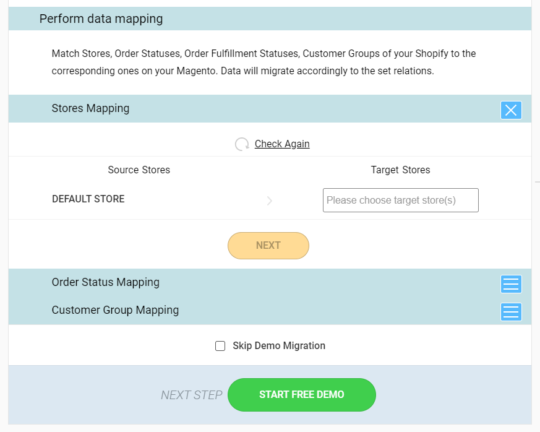Click the Stores Mapping header title
This screenshot has height=432, width=540.
90,108
